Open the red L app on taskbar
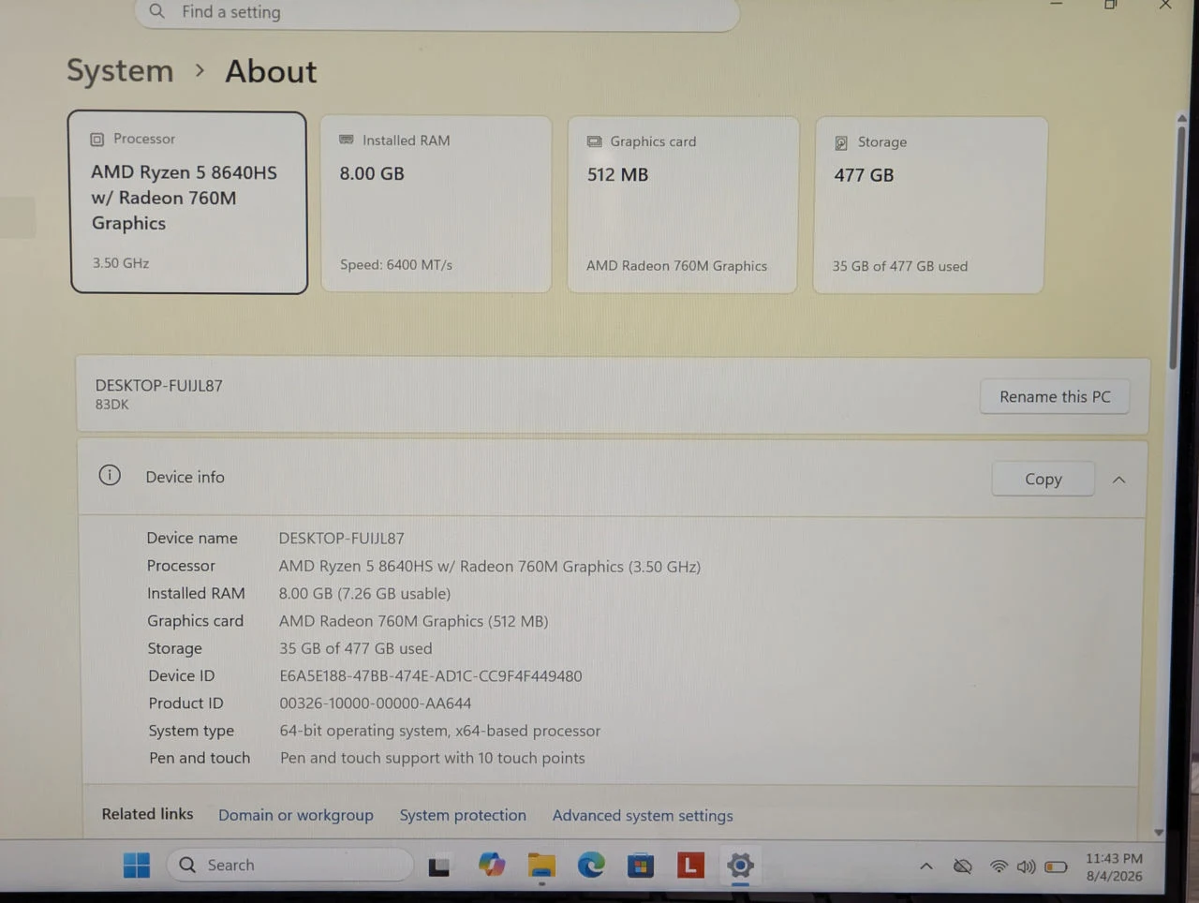Viewport: 1199px width, 903px height. (690, 865)
